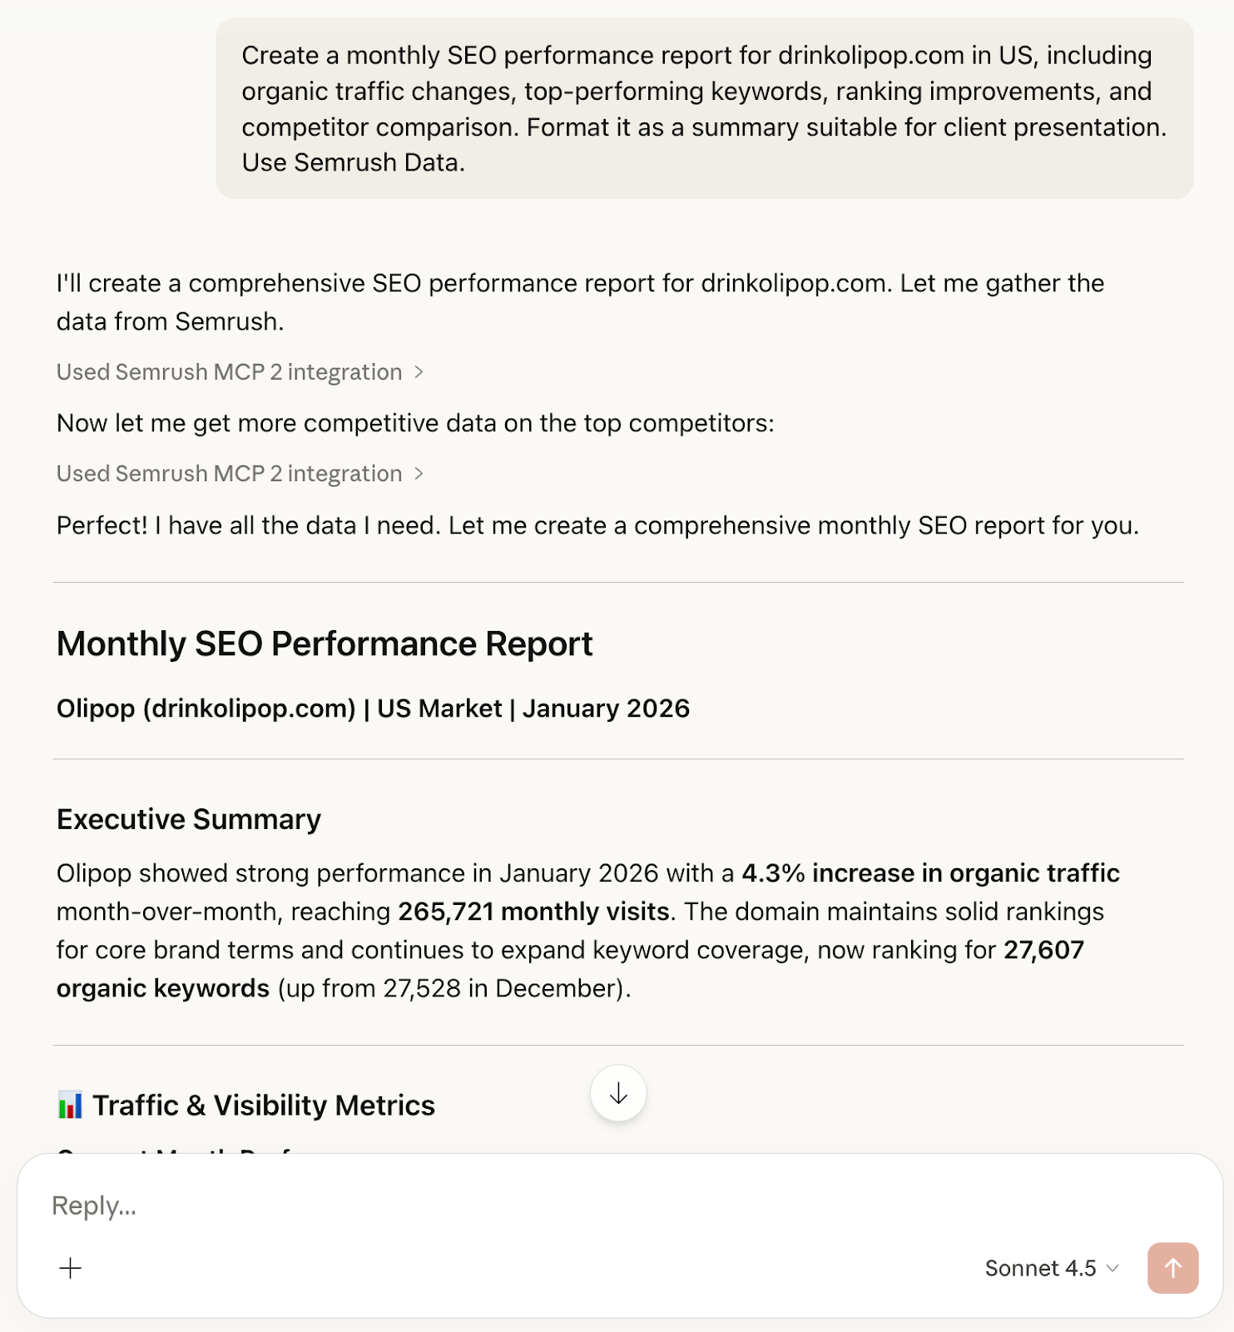The image size is (1234, 1332).
Task: Click the bar chart icon beside Traffic & Visibility Metrics
Action: (x=72, y=1105)
